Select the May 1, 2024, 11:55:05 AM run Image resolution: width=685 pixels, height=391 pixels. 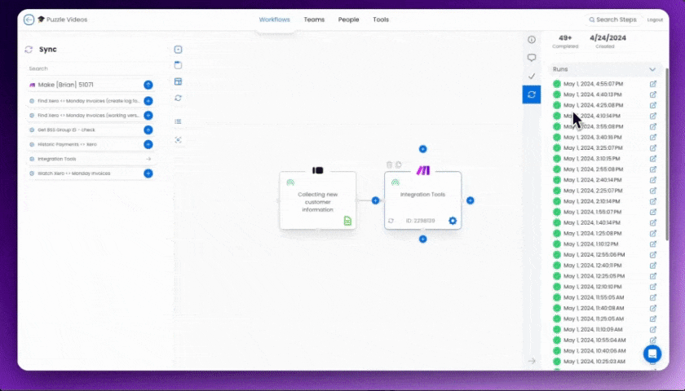click(x=594, y=297)
